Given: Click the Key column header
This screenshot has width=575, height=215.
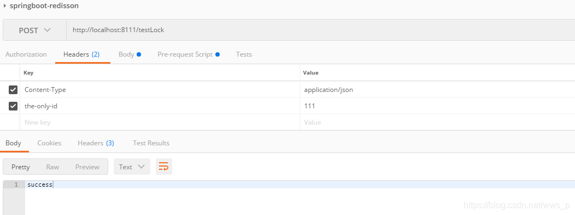Looking at the screenshot, I should [28, 72].
